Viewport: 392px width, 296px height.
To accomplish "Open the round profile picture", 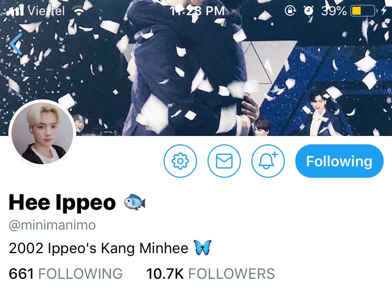I will click(42, 133).
